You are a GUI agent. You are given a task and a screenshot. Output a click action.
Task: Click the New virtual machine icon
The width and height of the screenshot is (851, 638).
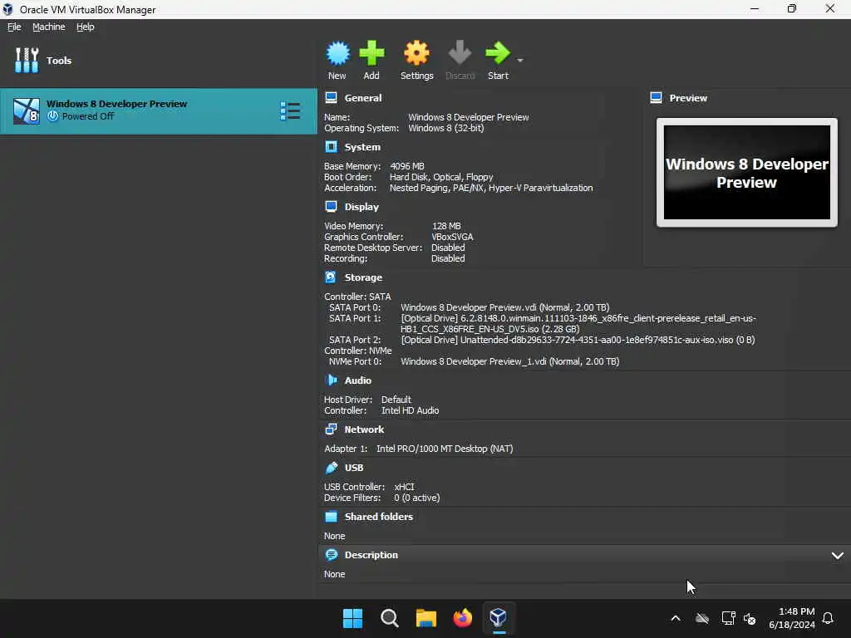pos(337,53)
